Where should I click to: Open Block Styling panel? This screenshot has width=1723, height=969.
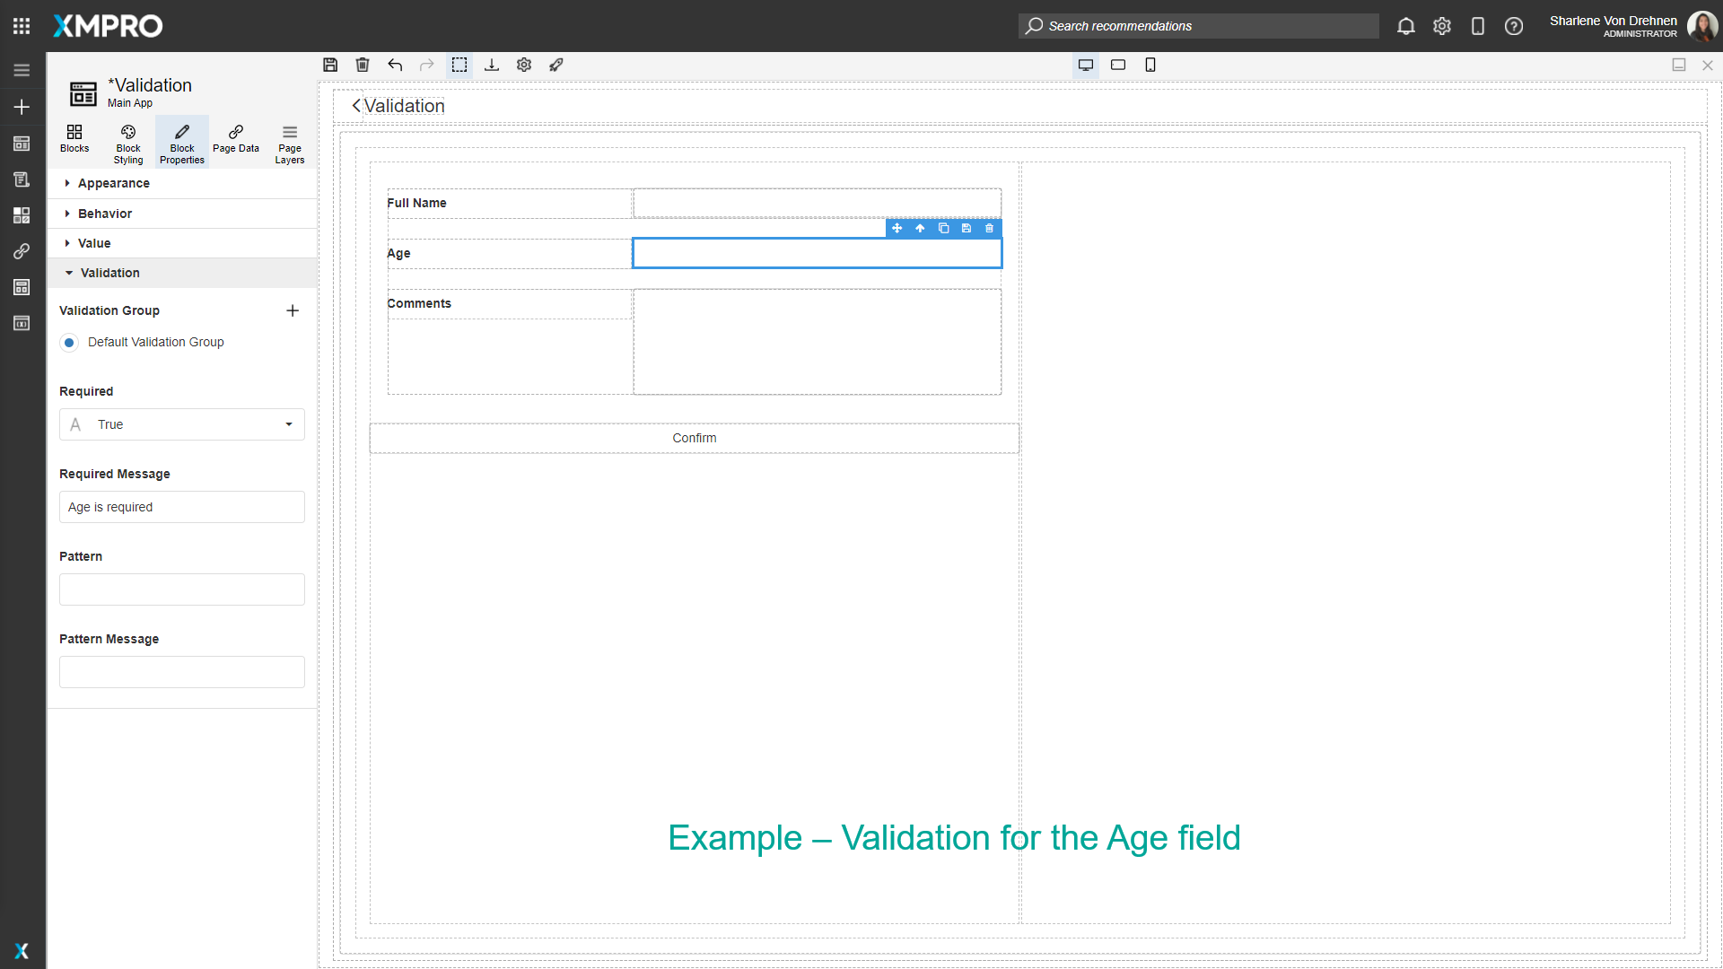coord(127,142)
